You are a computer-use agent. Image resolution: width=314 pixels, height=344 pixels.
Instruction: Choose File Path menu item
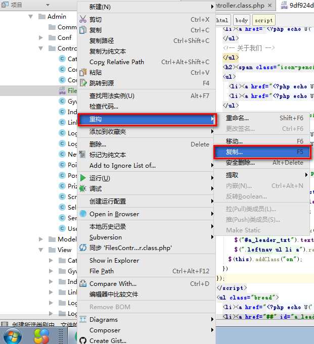coord(147,271)
